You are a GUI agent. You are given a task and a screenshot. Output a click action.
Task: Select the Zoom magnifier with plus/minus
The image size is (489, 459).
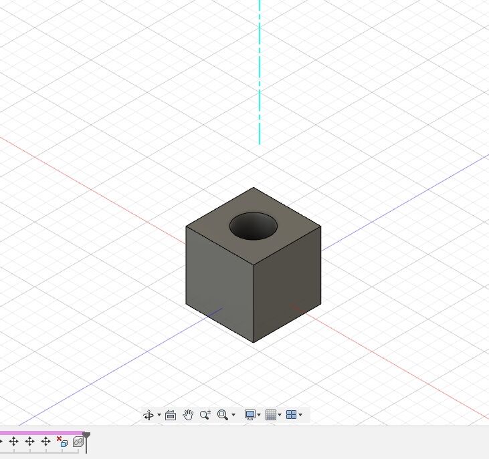[x=205, y=415]
